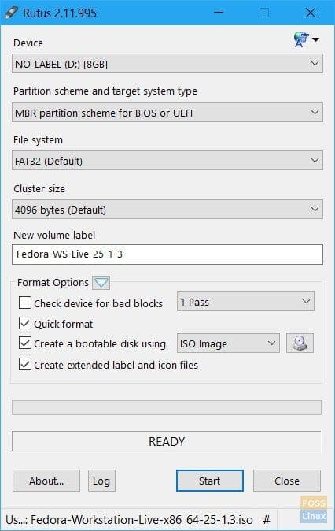Click the About... button
335x531 pixels.
point(46,481)
